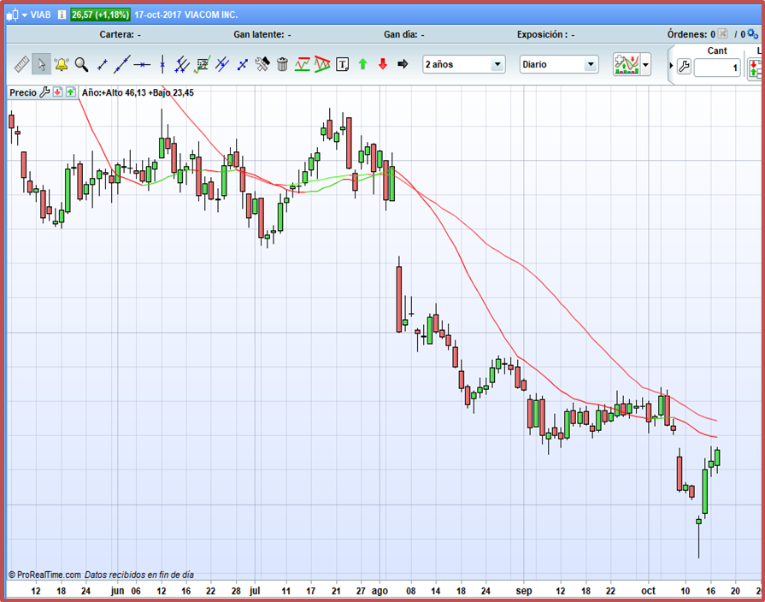Screen dimensions: 765x602
Task: Select the two crossed blue lines tool
Action: 222,64
